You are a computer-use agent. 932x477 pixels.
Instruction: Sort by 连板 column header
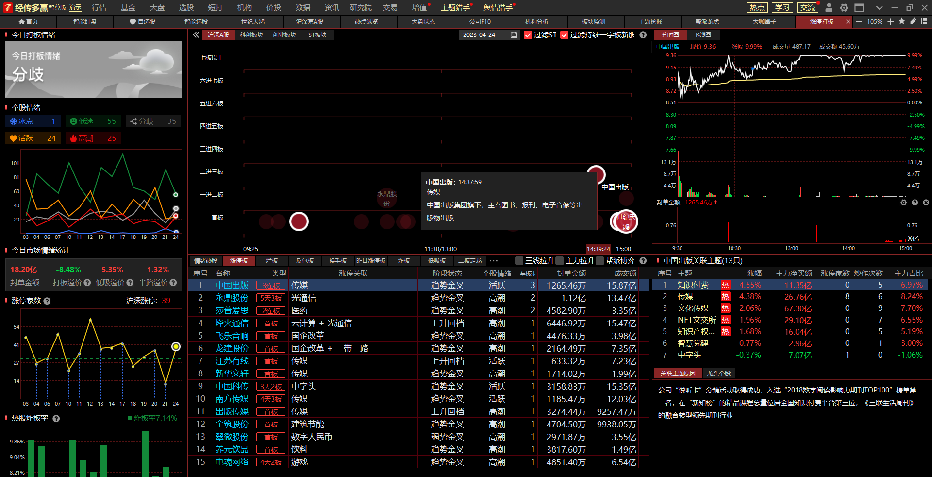[527, 273]
